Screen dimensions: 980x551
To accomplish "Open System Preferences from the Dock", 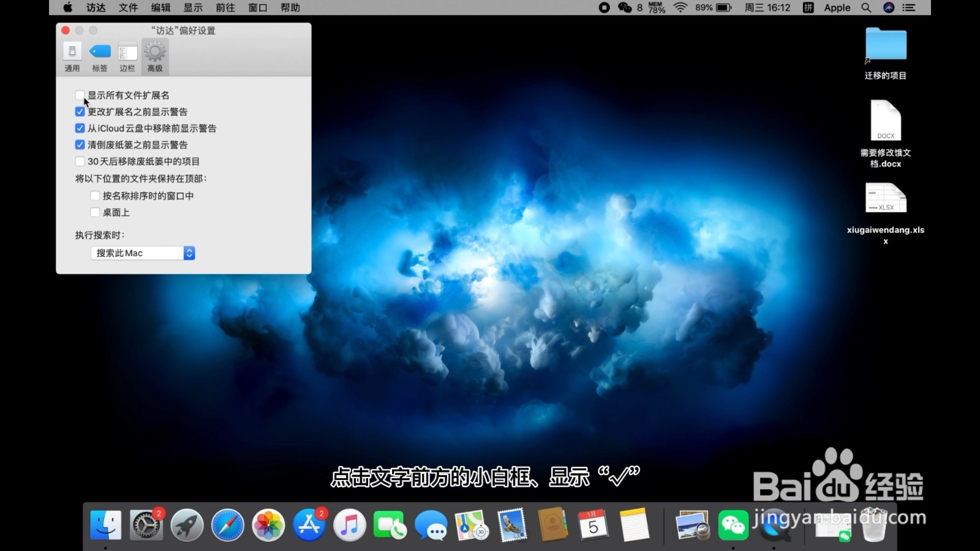I will coord(146,525).
